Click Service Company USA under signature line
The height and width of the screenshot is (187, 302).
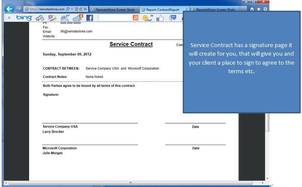(x=60, y=127)
